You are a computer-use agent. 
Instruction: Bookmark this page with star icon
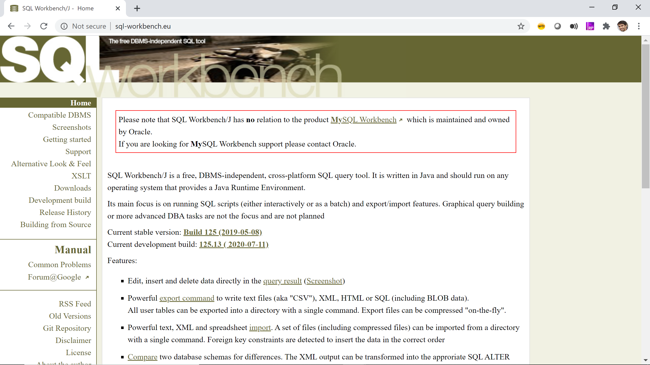(x=521, y=26)
